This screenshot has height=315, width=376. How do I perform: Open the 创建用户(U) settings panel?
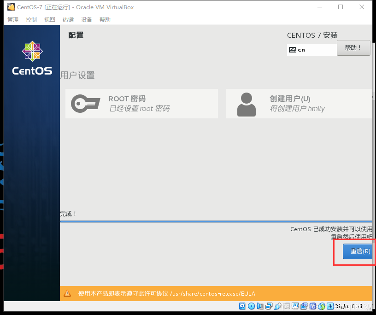[299, 104]
